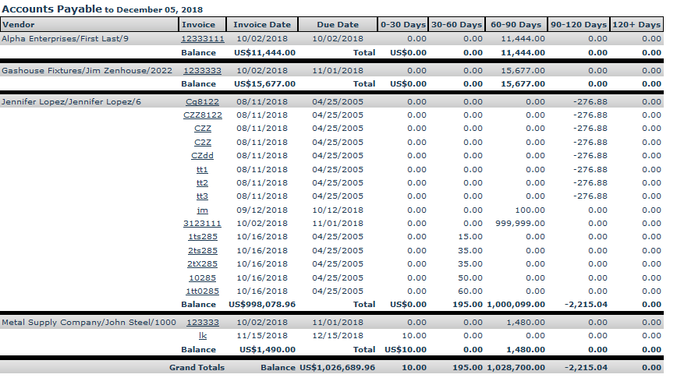This screenshot has height=385, width=677.
Task: Open invoice 3123111
Action: [x=202, y=224]
